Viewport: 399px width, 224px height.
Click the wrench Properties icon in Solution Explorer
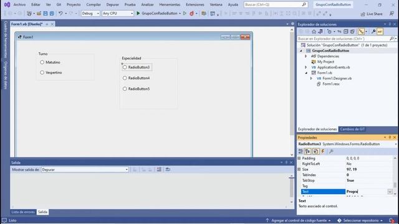click(x=373, y=32)
